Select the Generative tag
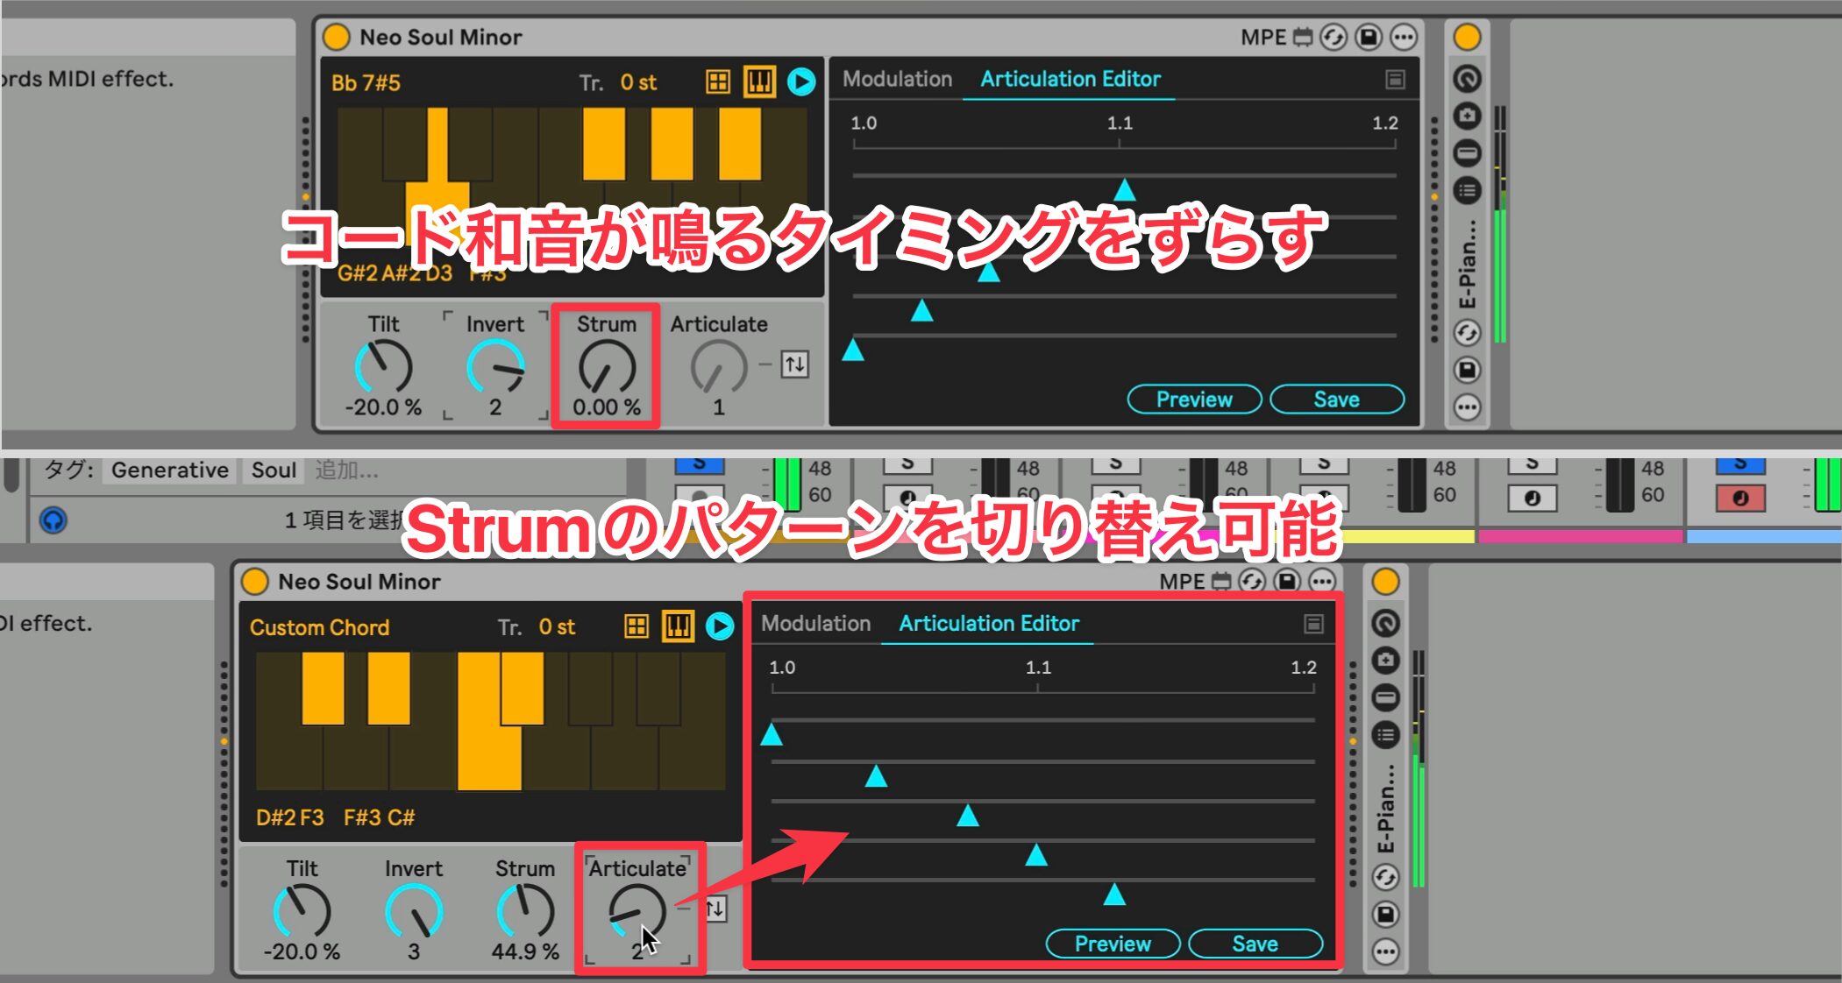The width and height of the screenshot is (1842, 983). pos(169,470)
